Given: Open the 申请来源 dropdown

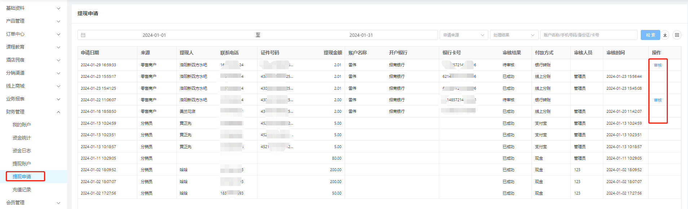Looking at the screenshot, I should [x=463, y=35].
